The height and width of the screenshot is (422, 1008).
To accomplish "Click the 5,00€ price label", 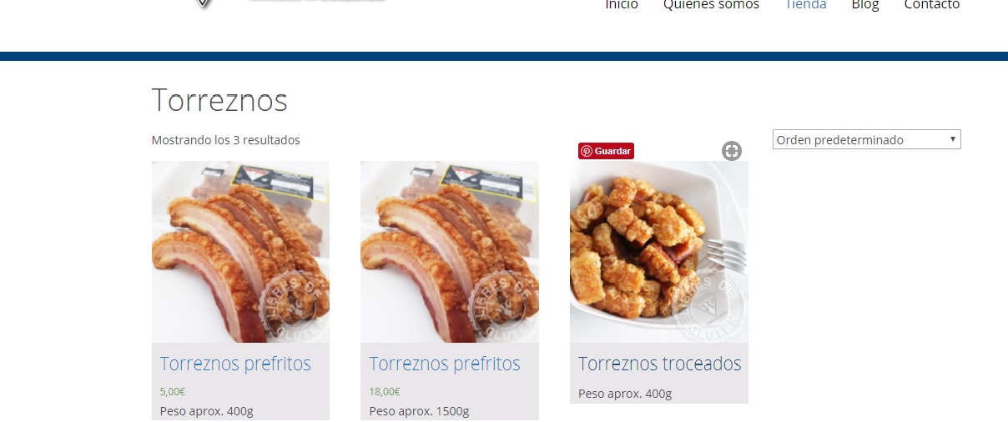I will [x=173, y=391].
